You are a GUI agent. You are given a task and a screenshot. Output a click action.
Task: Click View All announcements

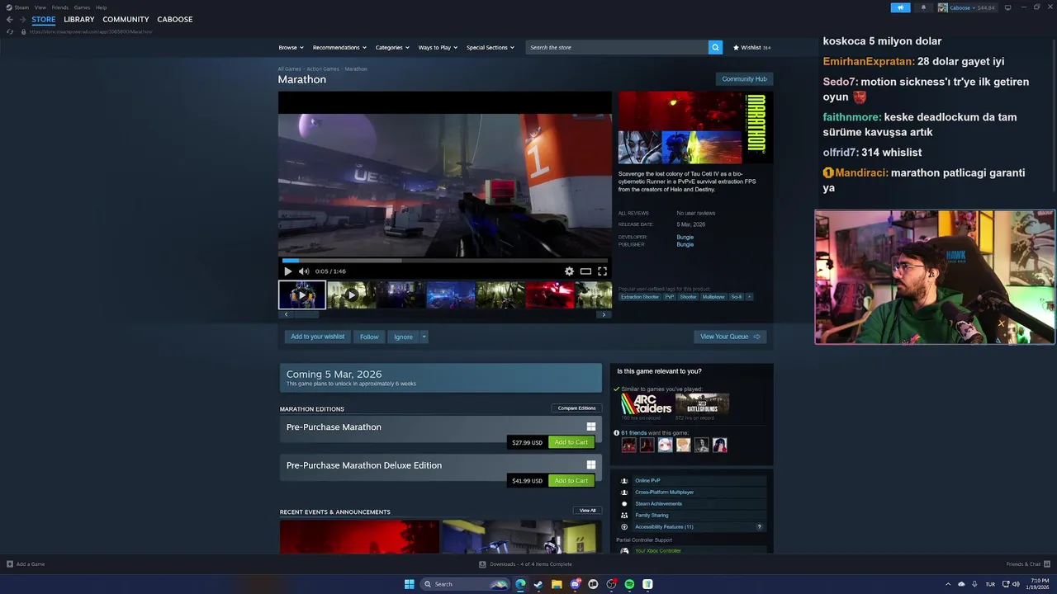(x=587, y=511)
